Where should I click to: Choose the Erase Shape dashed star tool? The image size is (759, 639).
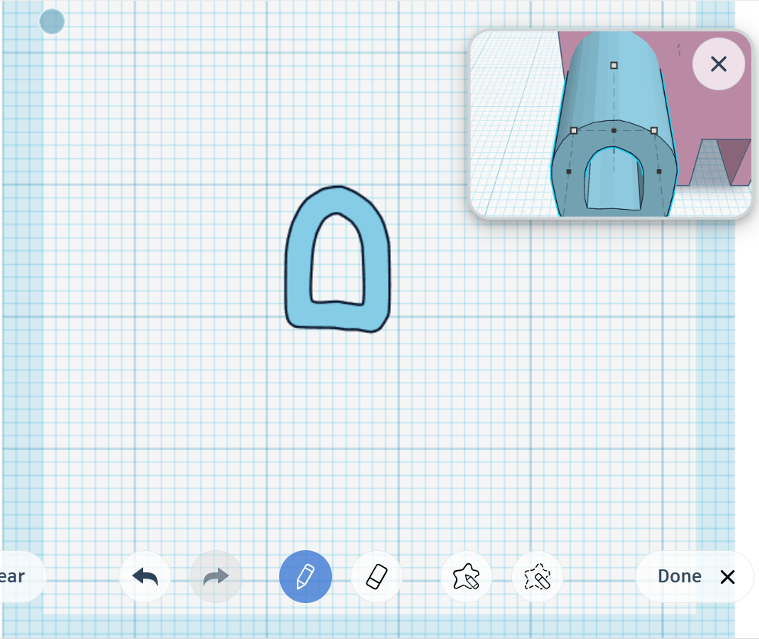click(x=537, y=577)
